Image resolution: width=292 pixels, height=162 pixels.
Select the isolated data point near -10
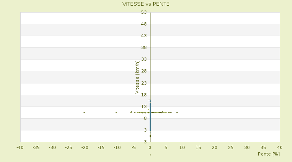[x=116, y=112]
